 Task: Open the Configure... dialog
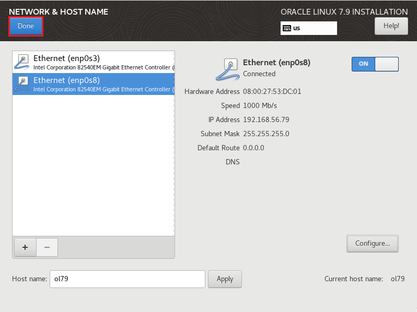(372, 244)
